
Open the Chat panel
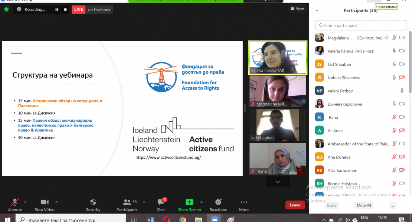click(161, 205)
